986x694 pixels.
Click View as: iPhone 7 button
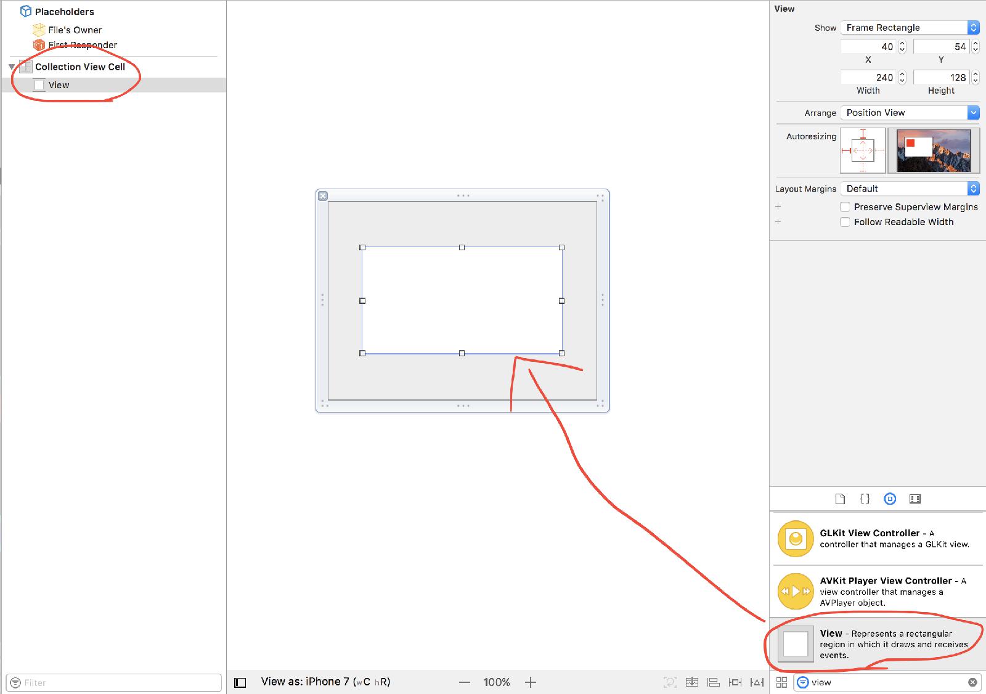[x=325, y=682]
